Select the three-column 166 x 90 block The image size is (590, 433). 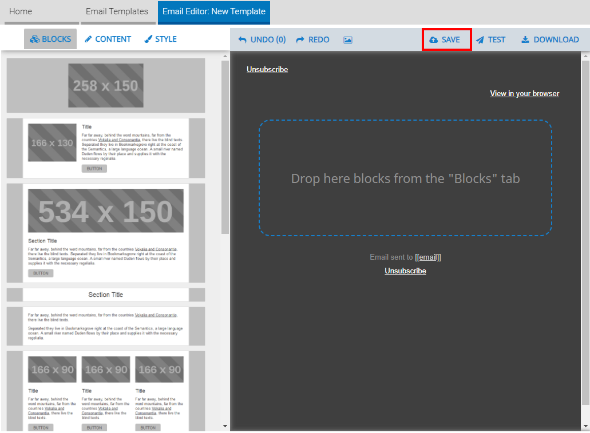[106, 391]
